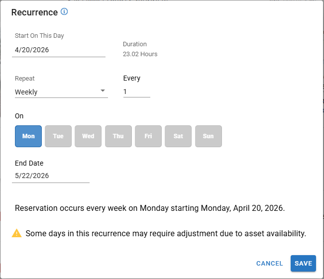
Task: Add Sun to the recurrence days
Action: [208, 136]
